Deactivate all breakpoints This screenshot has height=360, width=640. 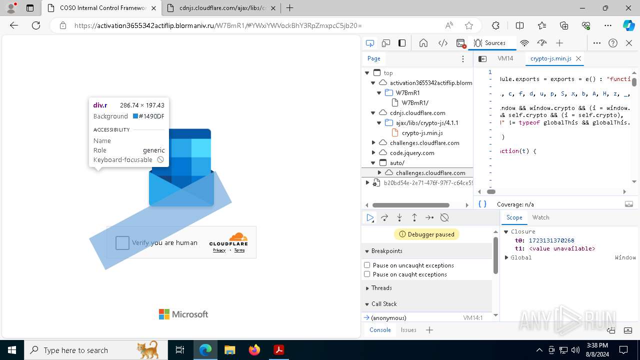click(444, 217)
